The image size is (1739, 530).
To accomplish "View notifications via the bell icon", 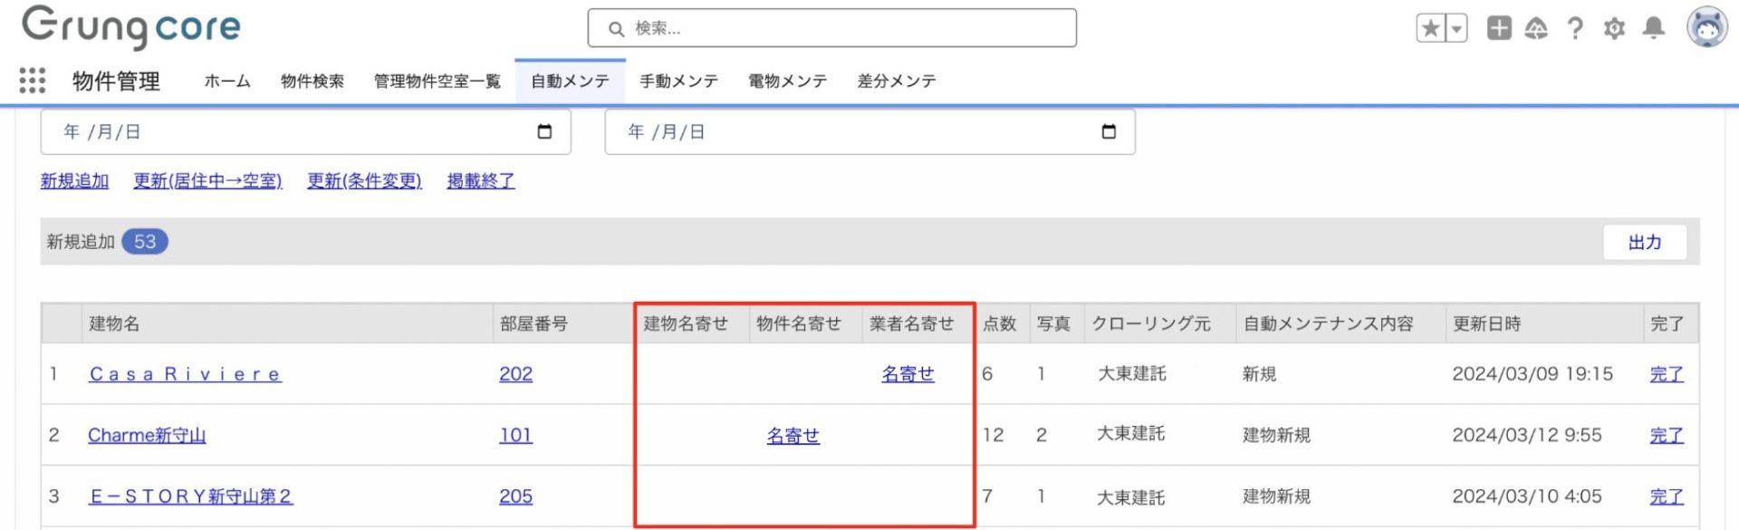I will 1654,28.
